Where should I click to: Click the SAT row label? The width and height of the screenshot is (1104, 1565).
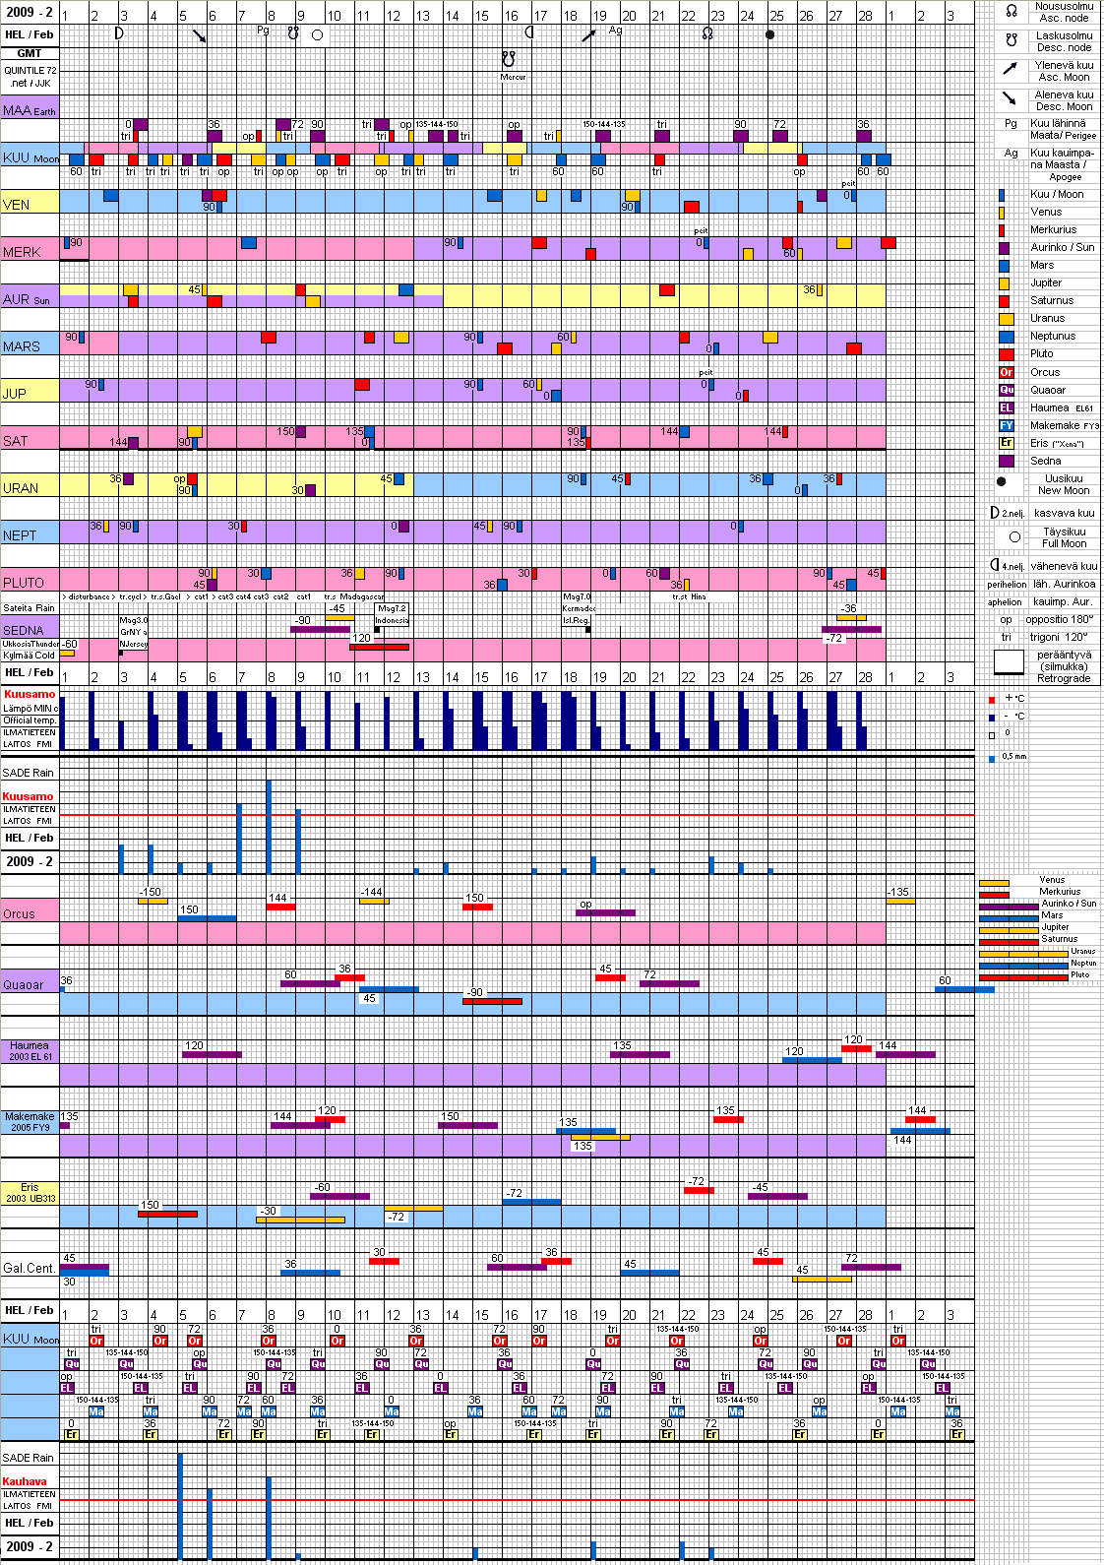click(16, 441)
